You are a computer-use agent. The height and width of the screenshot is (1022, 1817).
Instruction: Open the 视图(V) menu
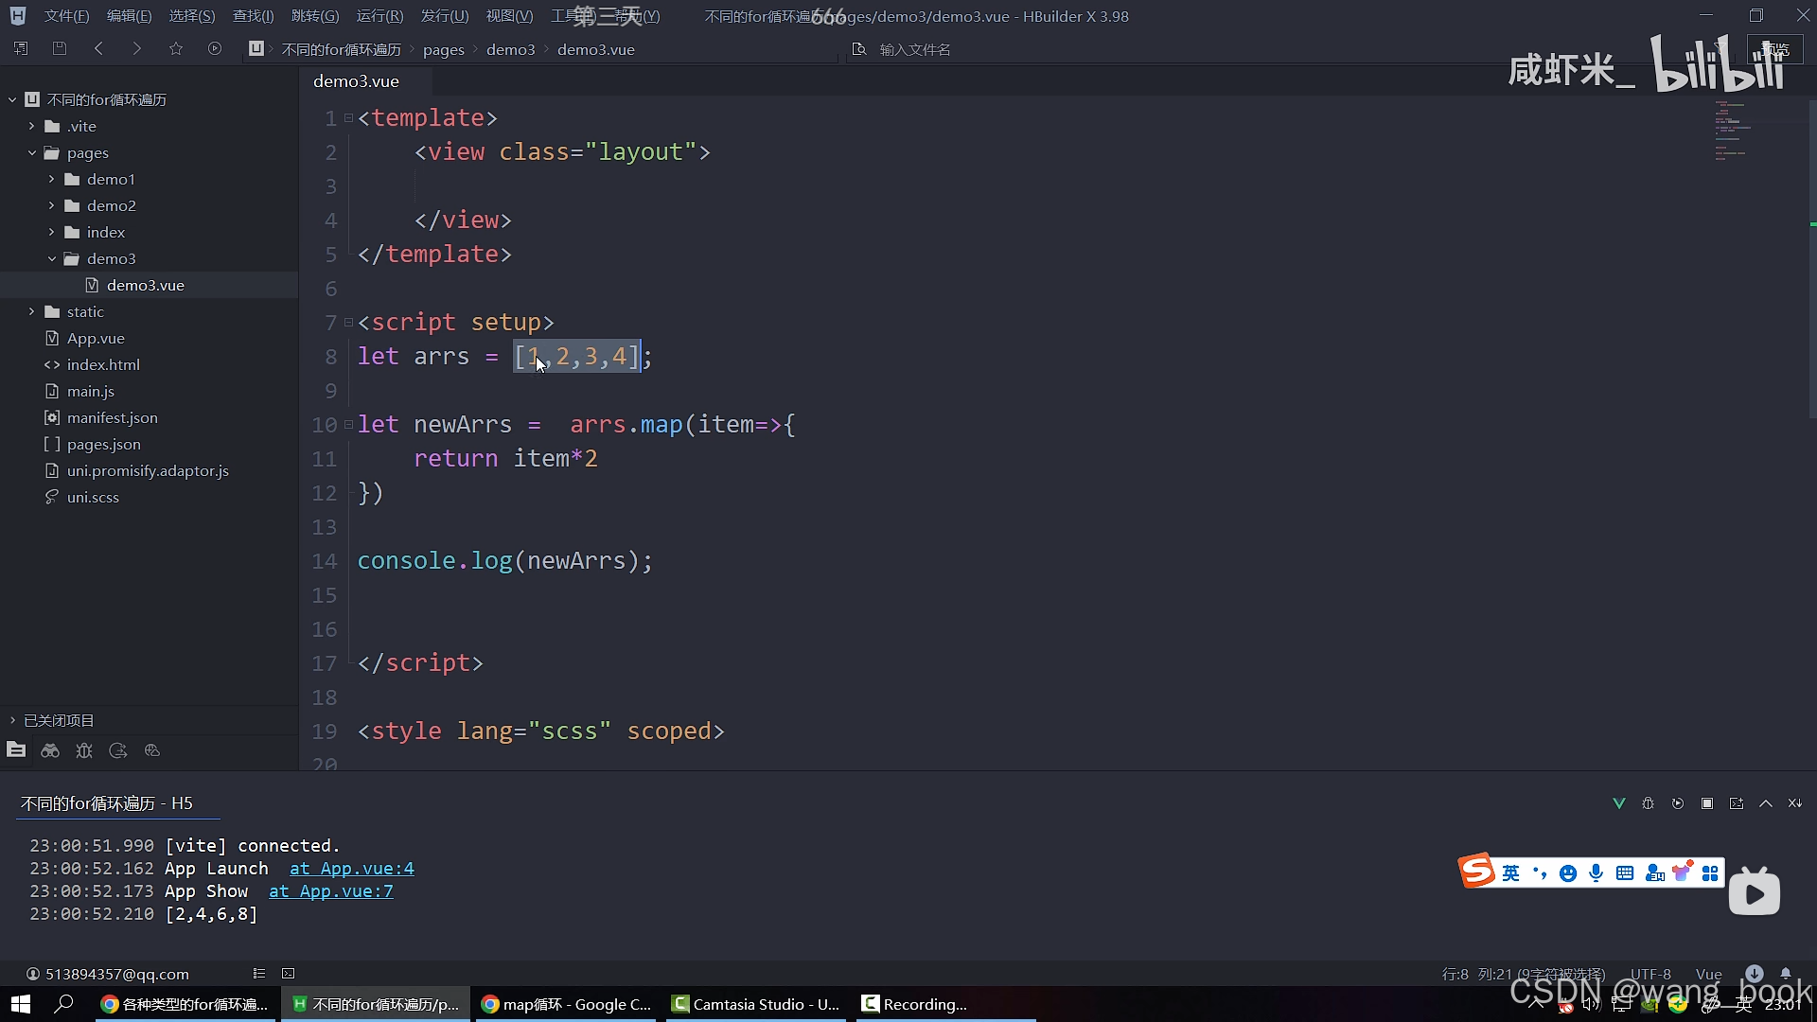(509, 16)
